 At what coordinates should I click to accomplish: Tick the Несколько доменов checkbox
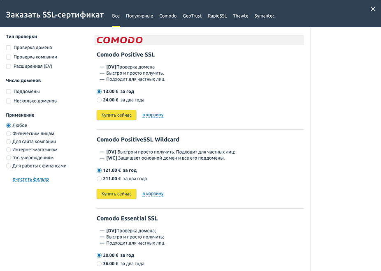[9, 101]
